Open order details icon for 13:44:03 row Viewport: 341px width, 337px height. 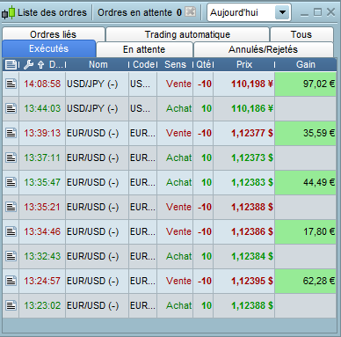pyautogui.click(x=11, y=108)
